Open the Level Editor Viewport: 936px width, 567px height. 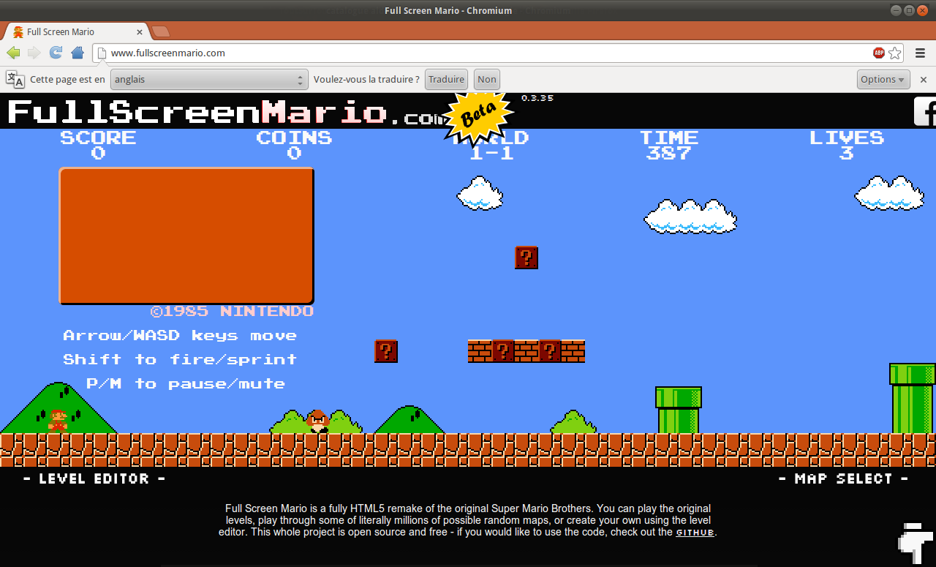coord(94,479)
